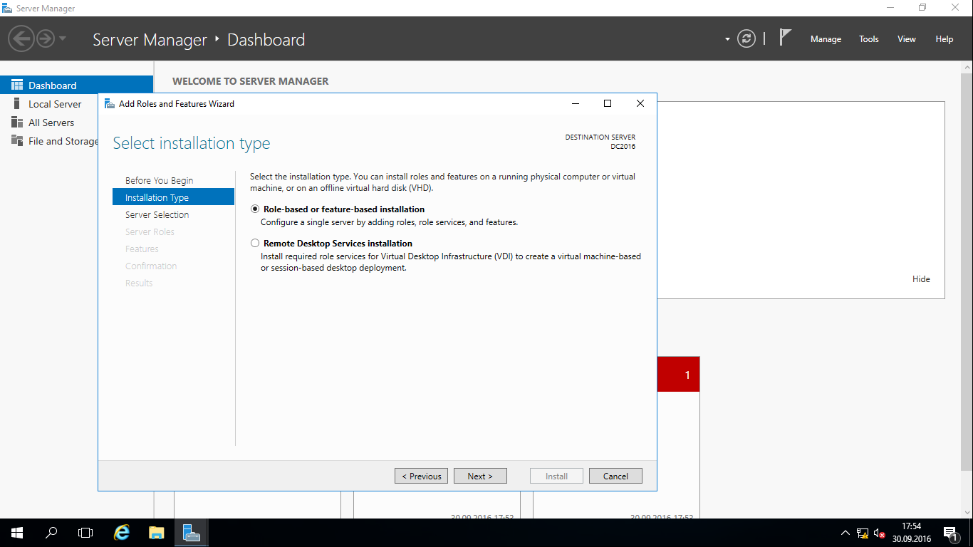Click the Next button in the wizard
The height and width of the screenshot is (547, 973).
480,476
